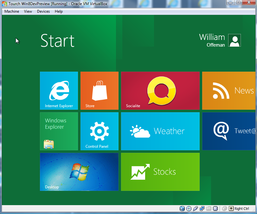Open the Machine menu
The height and width of the screenshot is (214, 257).
coord(12,11)
